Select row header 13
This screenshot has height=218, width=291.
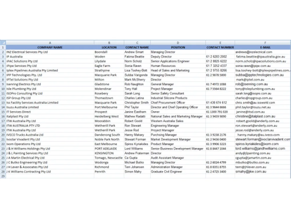pos(3,103)
